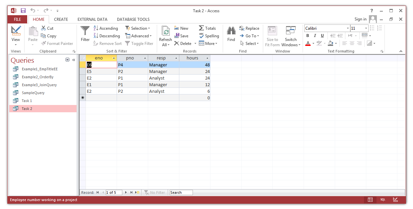The width and height of the screenshot is (413, 209).
Task: Sort records Ascending
Action: click(106, 28)
